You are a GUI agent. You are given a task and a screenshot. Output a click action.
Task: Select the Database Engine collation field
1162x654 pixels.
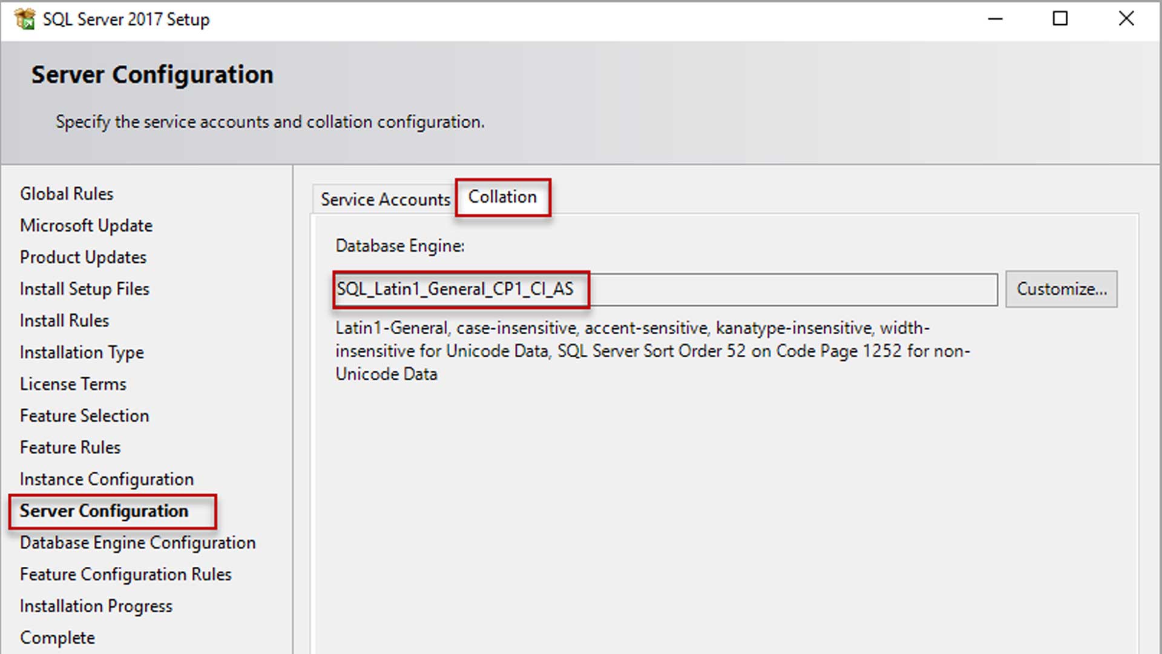pyautogui.click(x=666, y=289)
